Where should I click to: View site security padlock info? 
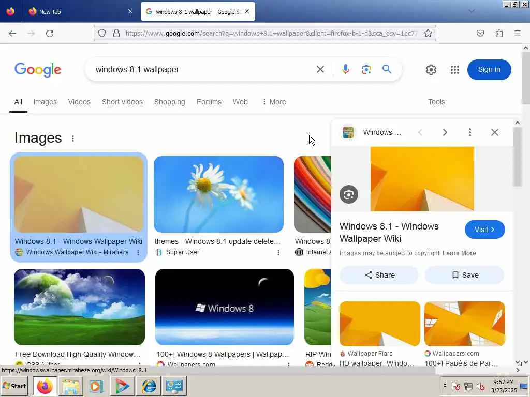click(x=116, y=33)
